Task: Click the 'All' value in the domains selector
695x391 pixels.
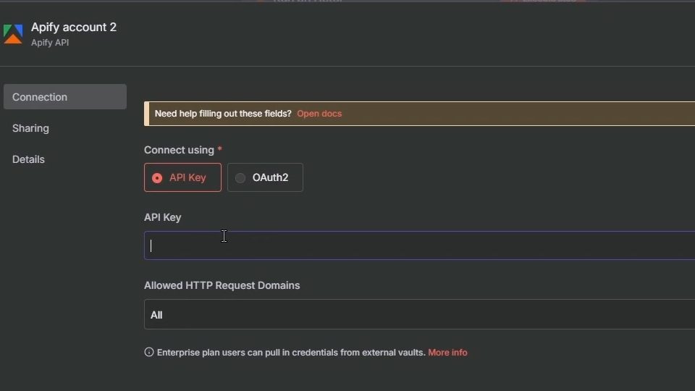Action: coord(156,315)
